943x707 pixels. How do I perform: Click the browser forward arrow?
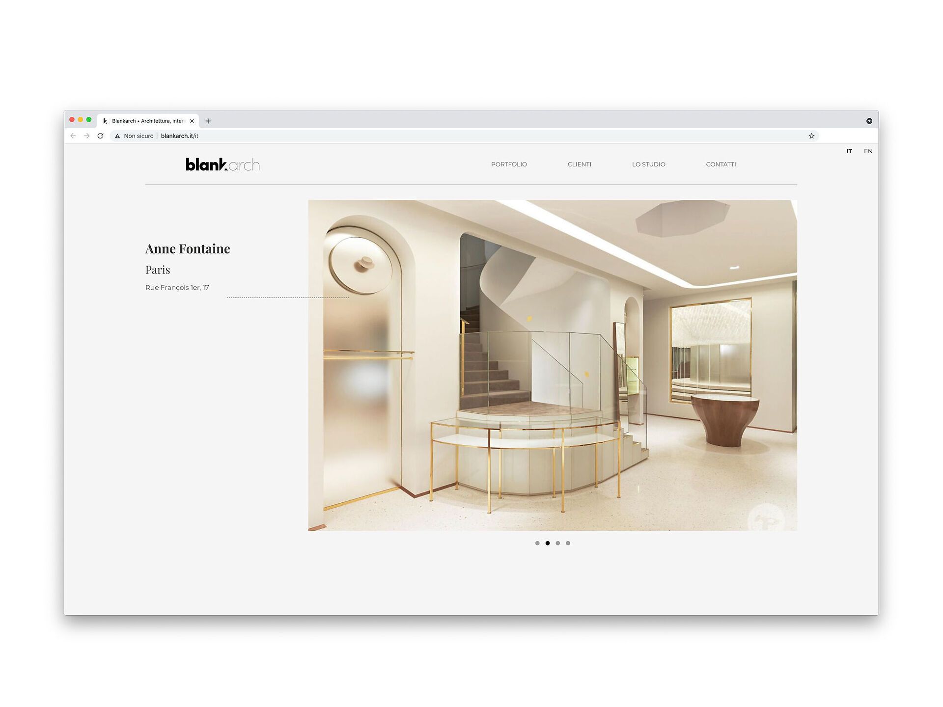pyautogui.click(x=87, y=136)
